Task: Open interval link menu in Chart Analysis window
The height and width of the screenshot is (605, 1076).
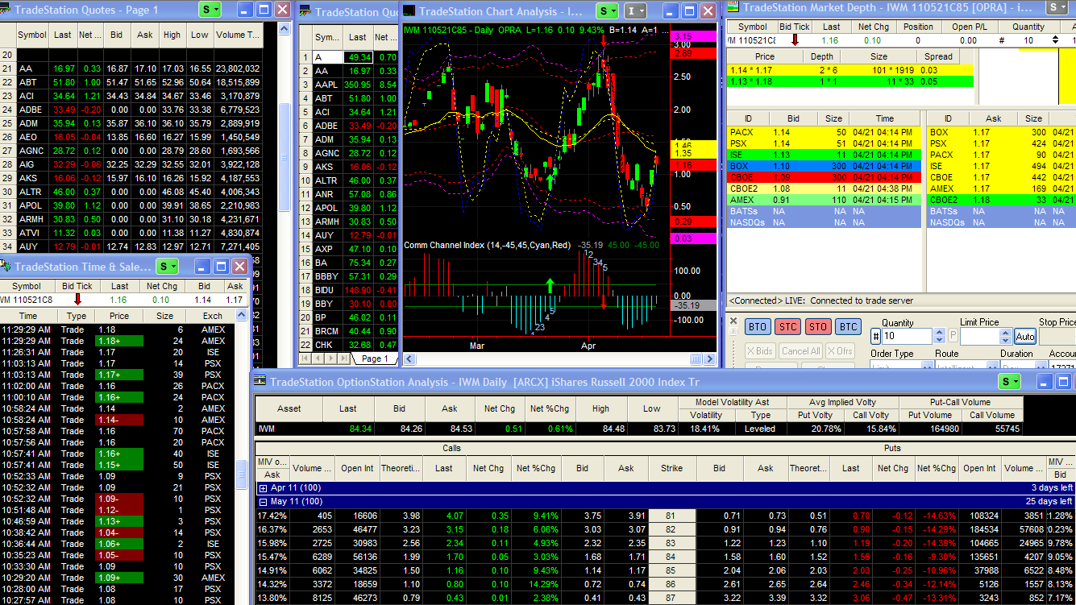Action: (x=636, y=10)
